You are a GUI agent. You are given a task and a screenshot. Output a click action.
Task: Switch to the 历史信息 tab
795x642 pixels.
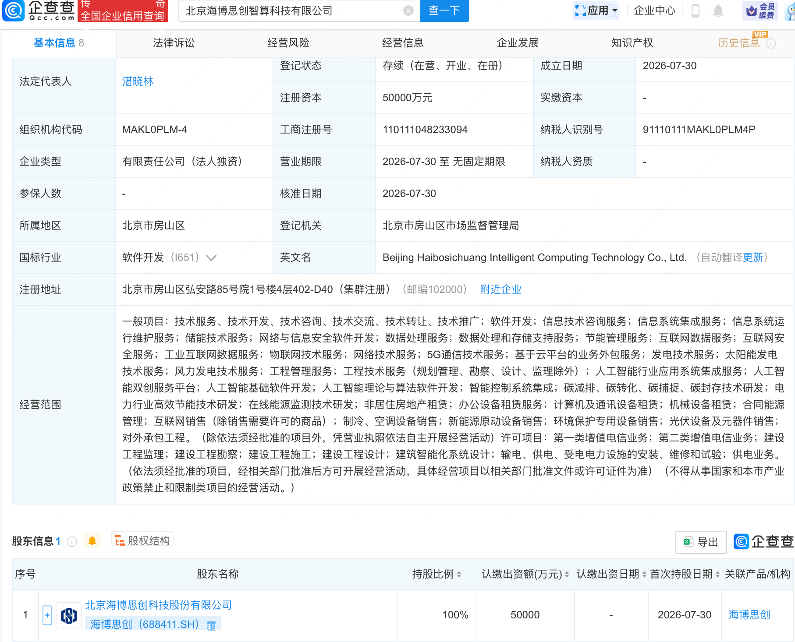pyautogui.click(x=738, y=43)
